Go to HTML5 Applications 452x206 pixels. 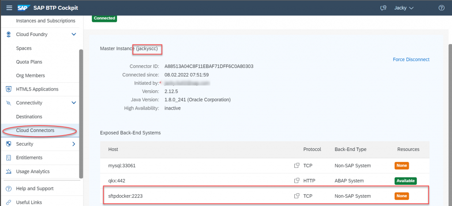tap(37, 89)
